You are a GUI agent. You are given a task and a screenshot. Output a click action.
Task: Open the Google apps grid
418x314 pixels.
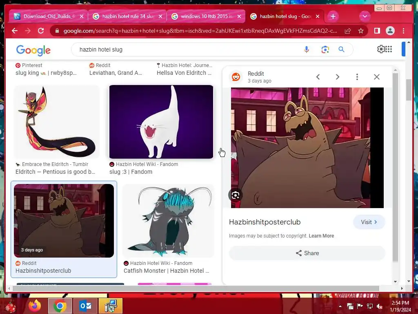pyautogui.click(x=389, y=49)
